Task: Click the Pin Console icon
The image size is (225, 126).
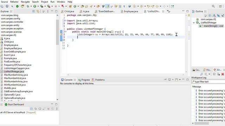Action: point(165,80)
